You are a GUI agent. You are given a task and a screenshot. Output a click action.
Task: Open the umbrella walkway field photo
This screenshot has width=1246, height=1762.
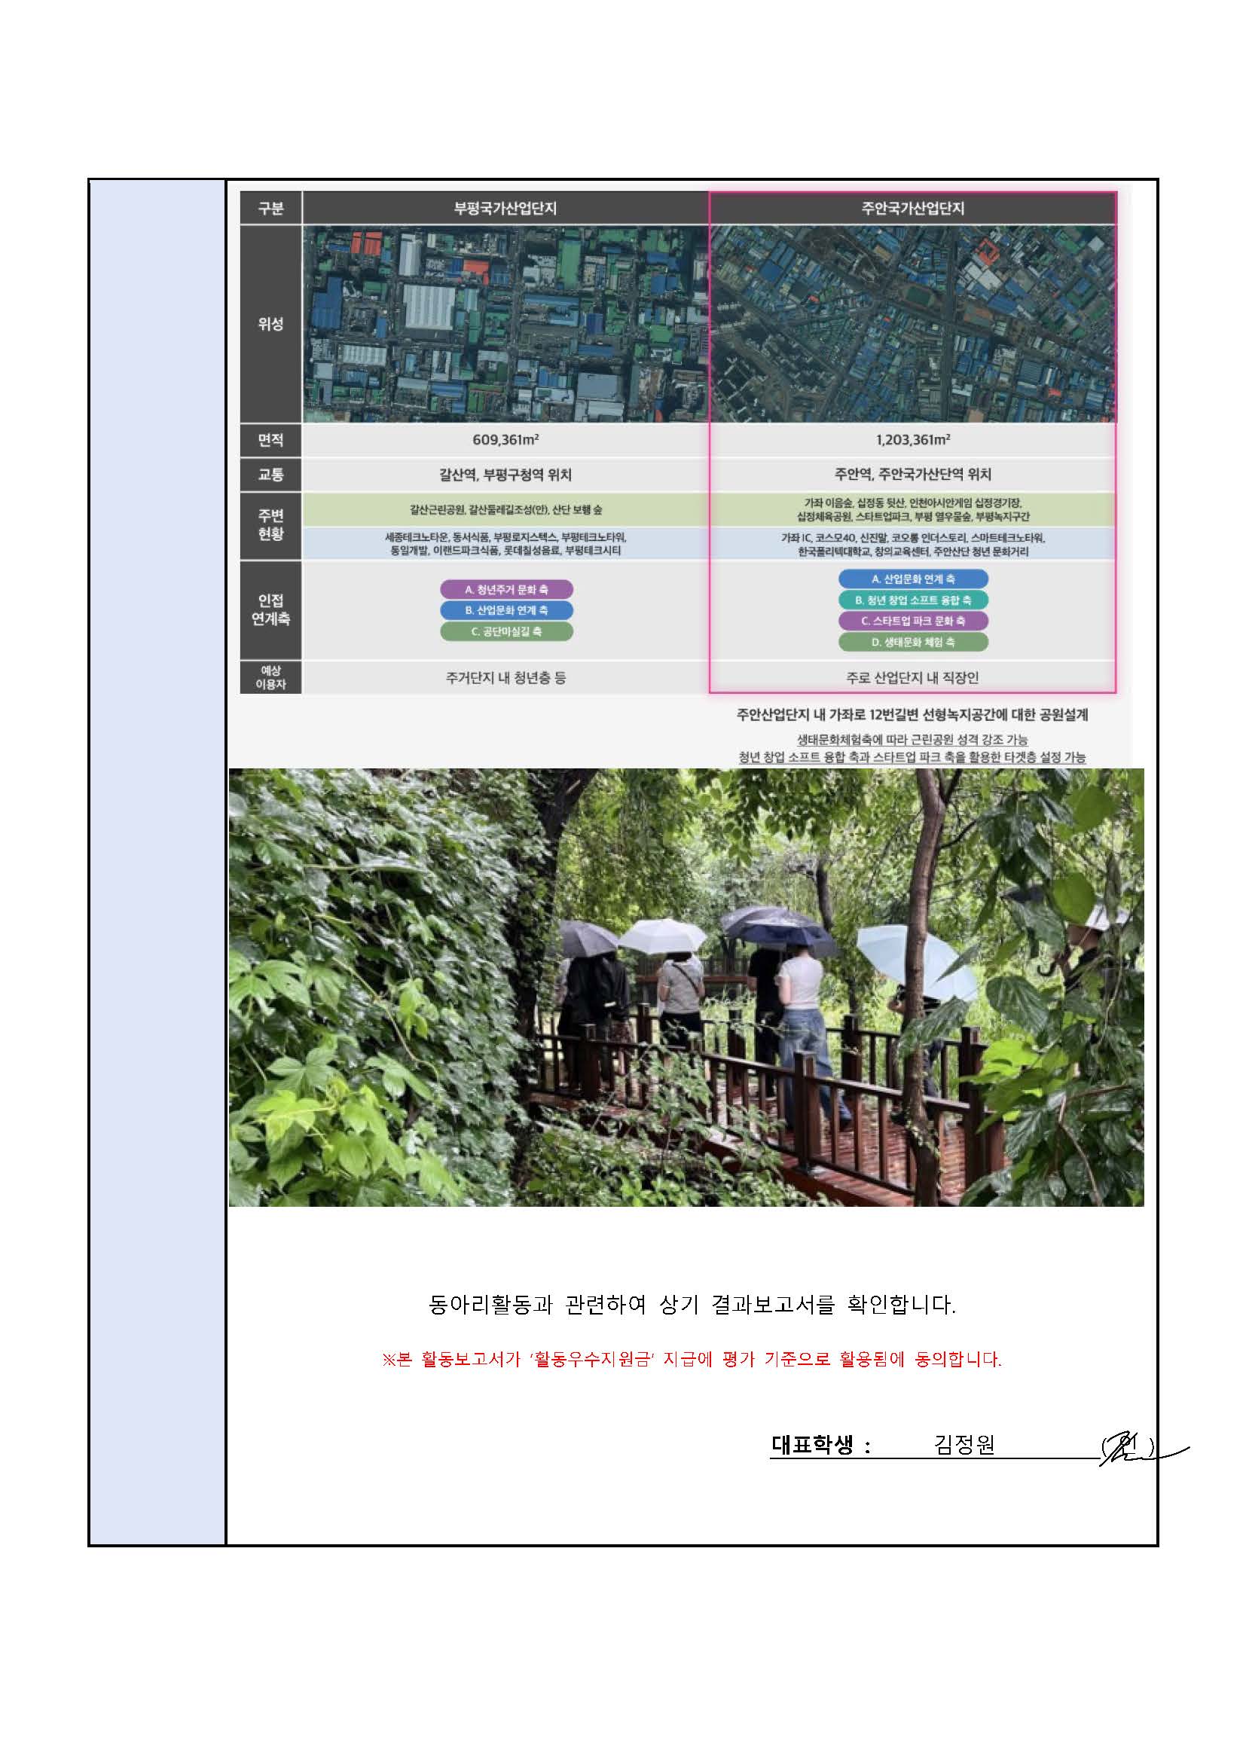686,987
